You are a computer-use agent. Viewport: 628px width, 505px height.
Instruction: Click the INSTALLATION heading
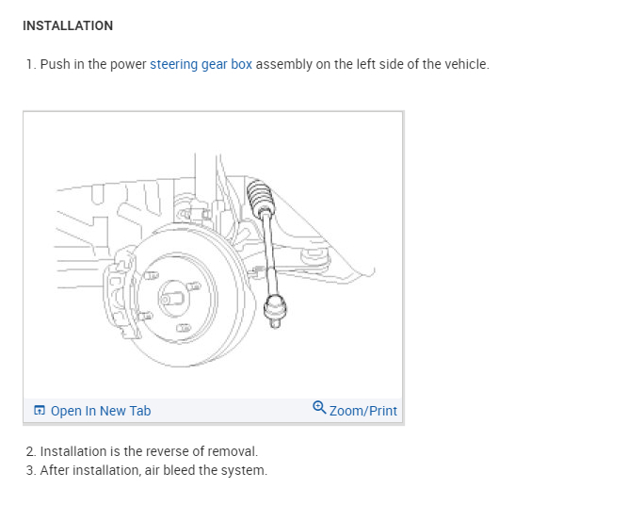[68, 26]
